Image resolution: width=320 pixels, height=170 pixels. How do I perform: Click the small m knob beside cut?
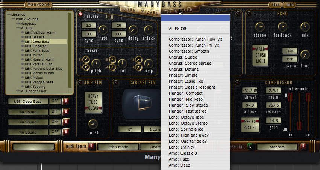click(x=112, y=59)
